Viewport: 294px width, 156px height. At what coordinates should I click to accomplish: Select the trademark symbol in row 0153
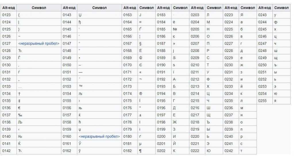[81, 86]
